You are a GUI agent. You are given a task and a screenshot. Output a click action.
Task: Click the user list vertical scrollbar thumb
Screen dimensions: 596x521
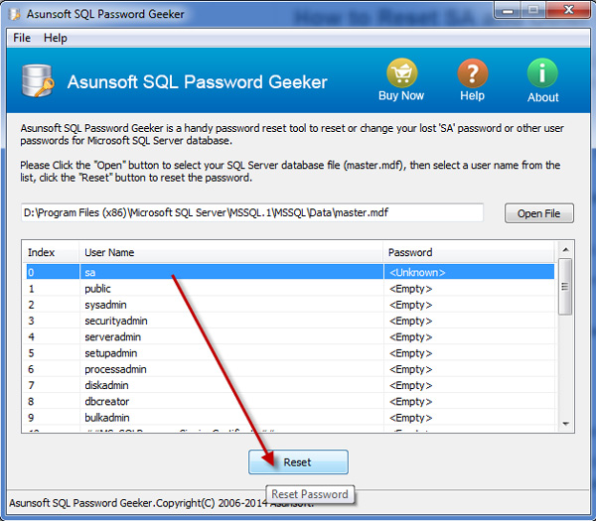[x=565, y=287]
